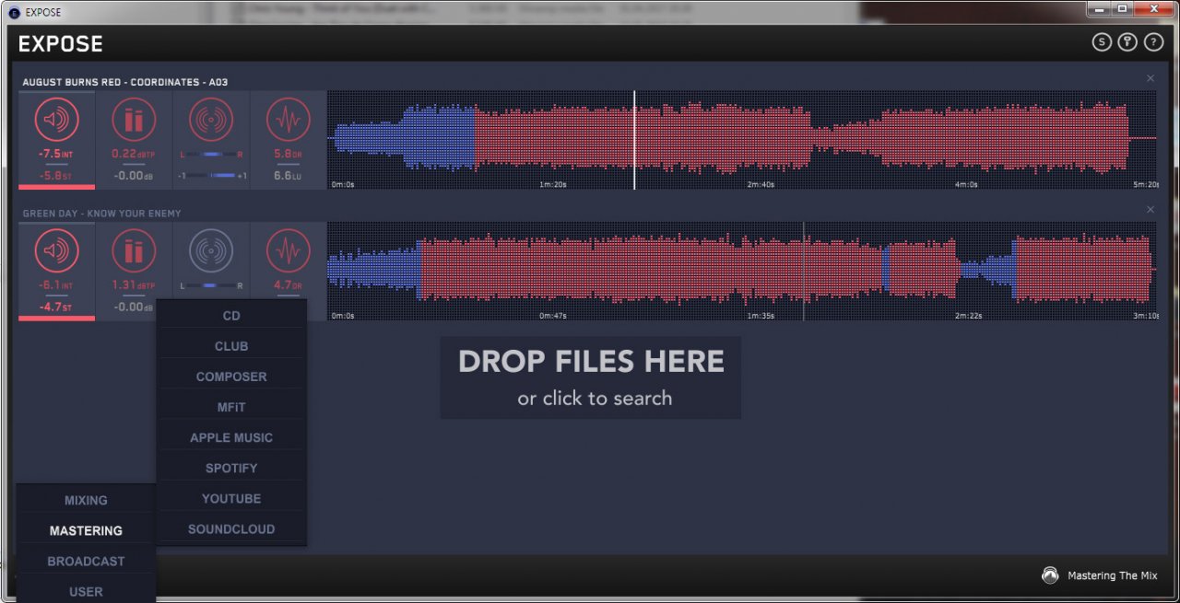Screen dimensions: 1180x603
Task: Click the white playhead on August Burns Red waveform
Action: coord(634,140)
